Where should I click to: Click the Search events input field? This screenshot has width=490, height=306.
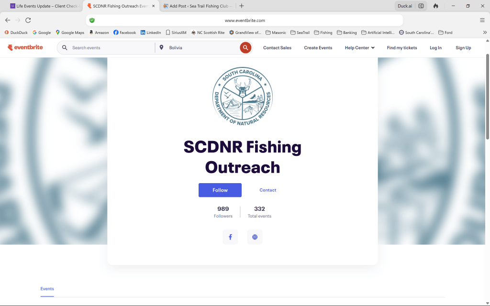[x=110, y=48]
